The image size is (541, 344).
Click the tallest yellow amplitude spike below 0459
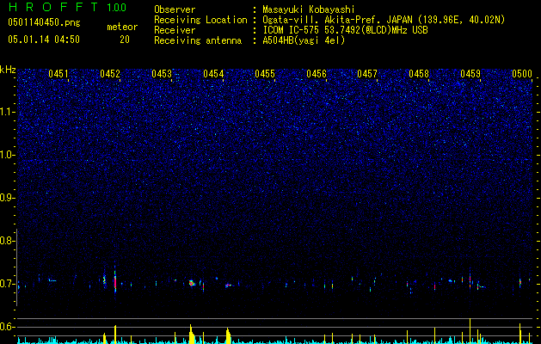[470, 330]
